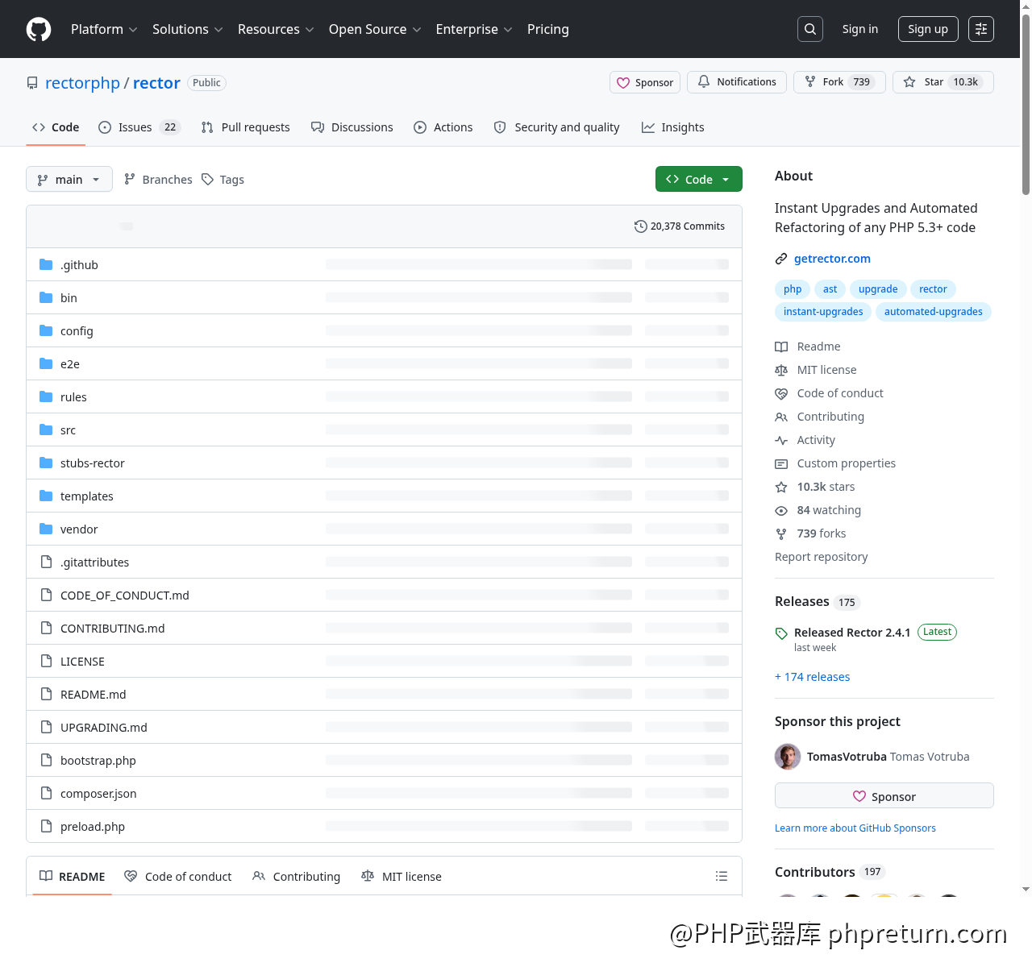Open the Insights tab
This screenshot has width=1032, height=967.
coord(673,127)
